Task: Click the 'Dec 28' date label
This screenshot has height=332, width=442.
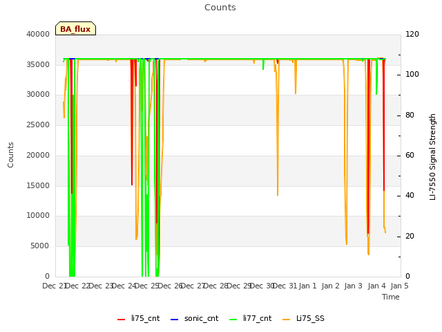Action: coord(215,286)
